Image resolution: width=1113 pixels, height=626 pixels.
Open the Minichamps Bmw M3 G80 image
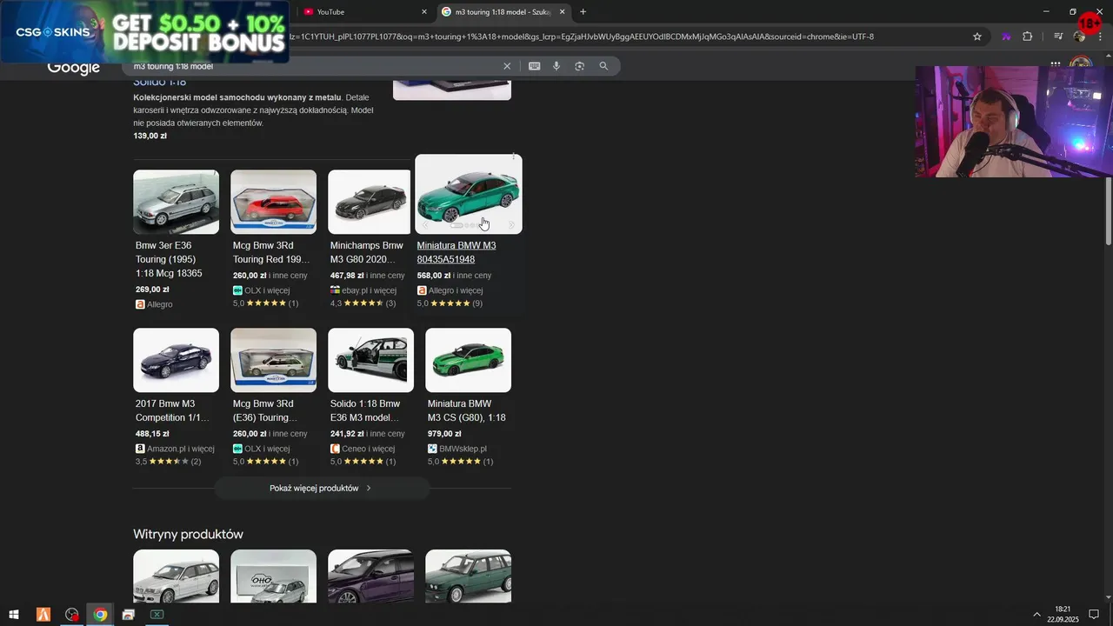pos(370,202)
